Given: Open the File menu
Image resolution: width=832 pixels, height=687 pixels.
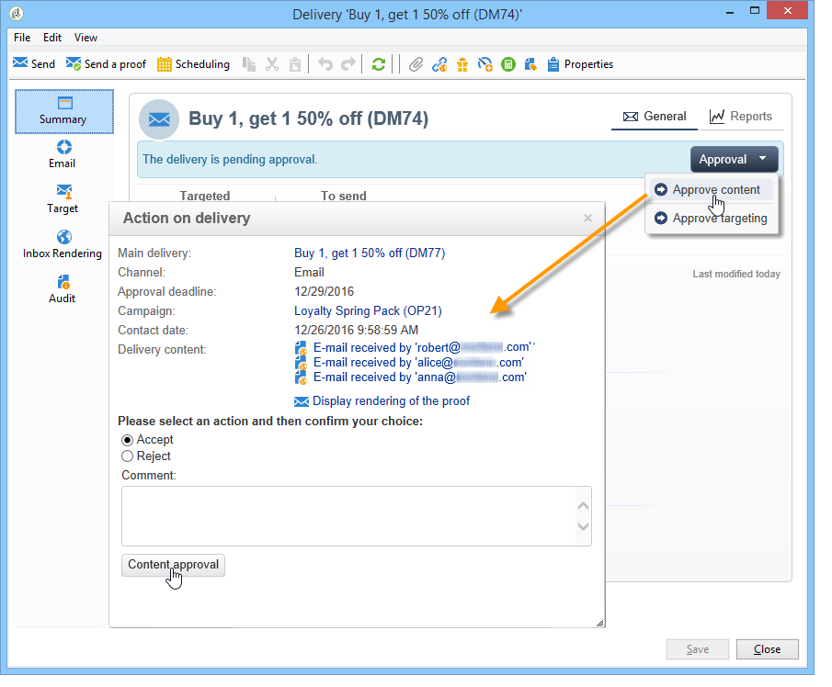Looking at the screenshot, I should tap(22, 38).
